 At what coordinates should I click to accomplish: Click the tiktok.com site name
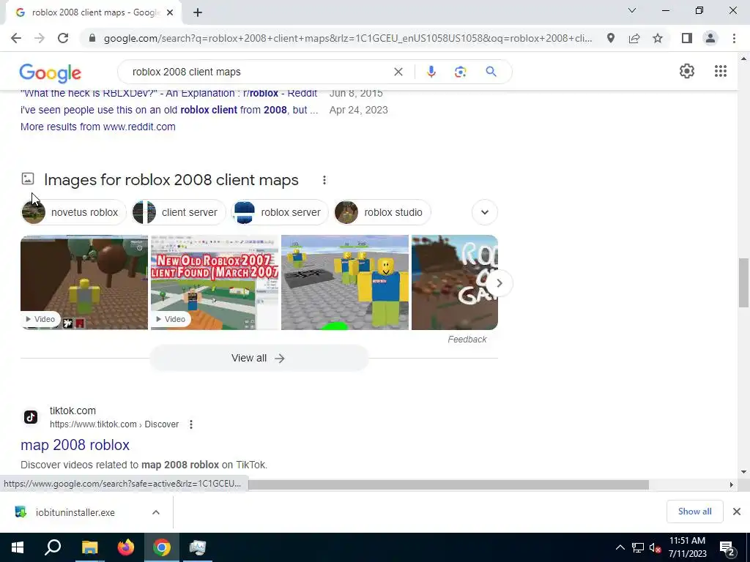pyautogui.click(x=73, y=411)
